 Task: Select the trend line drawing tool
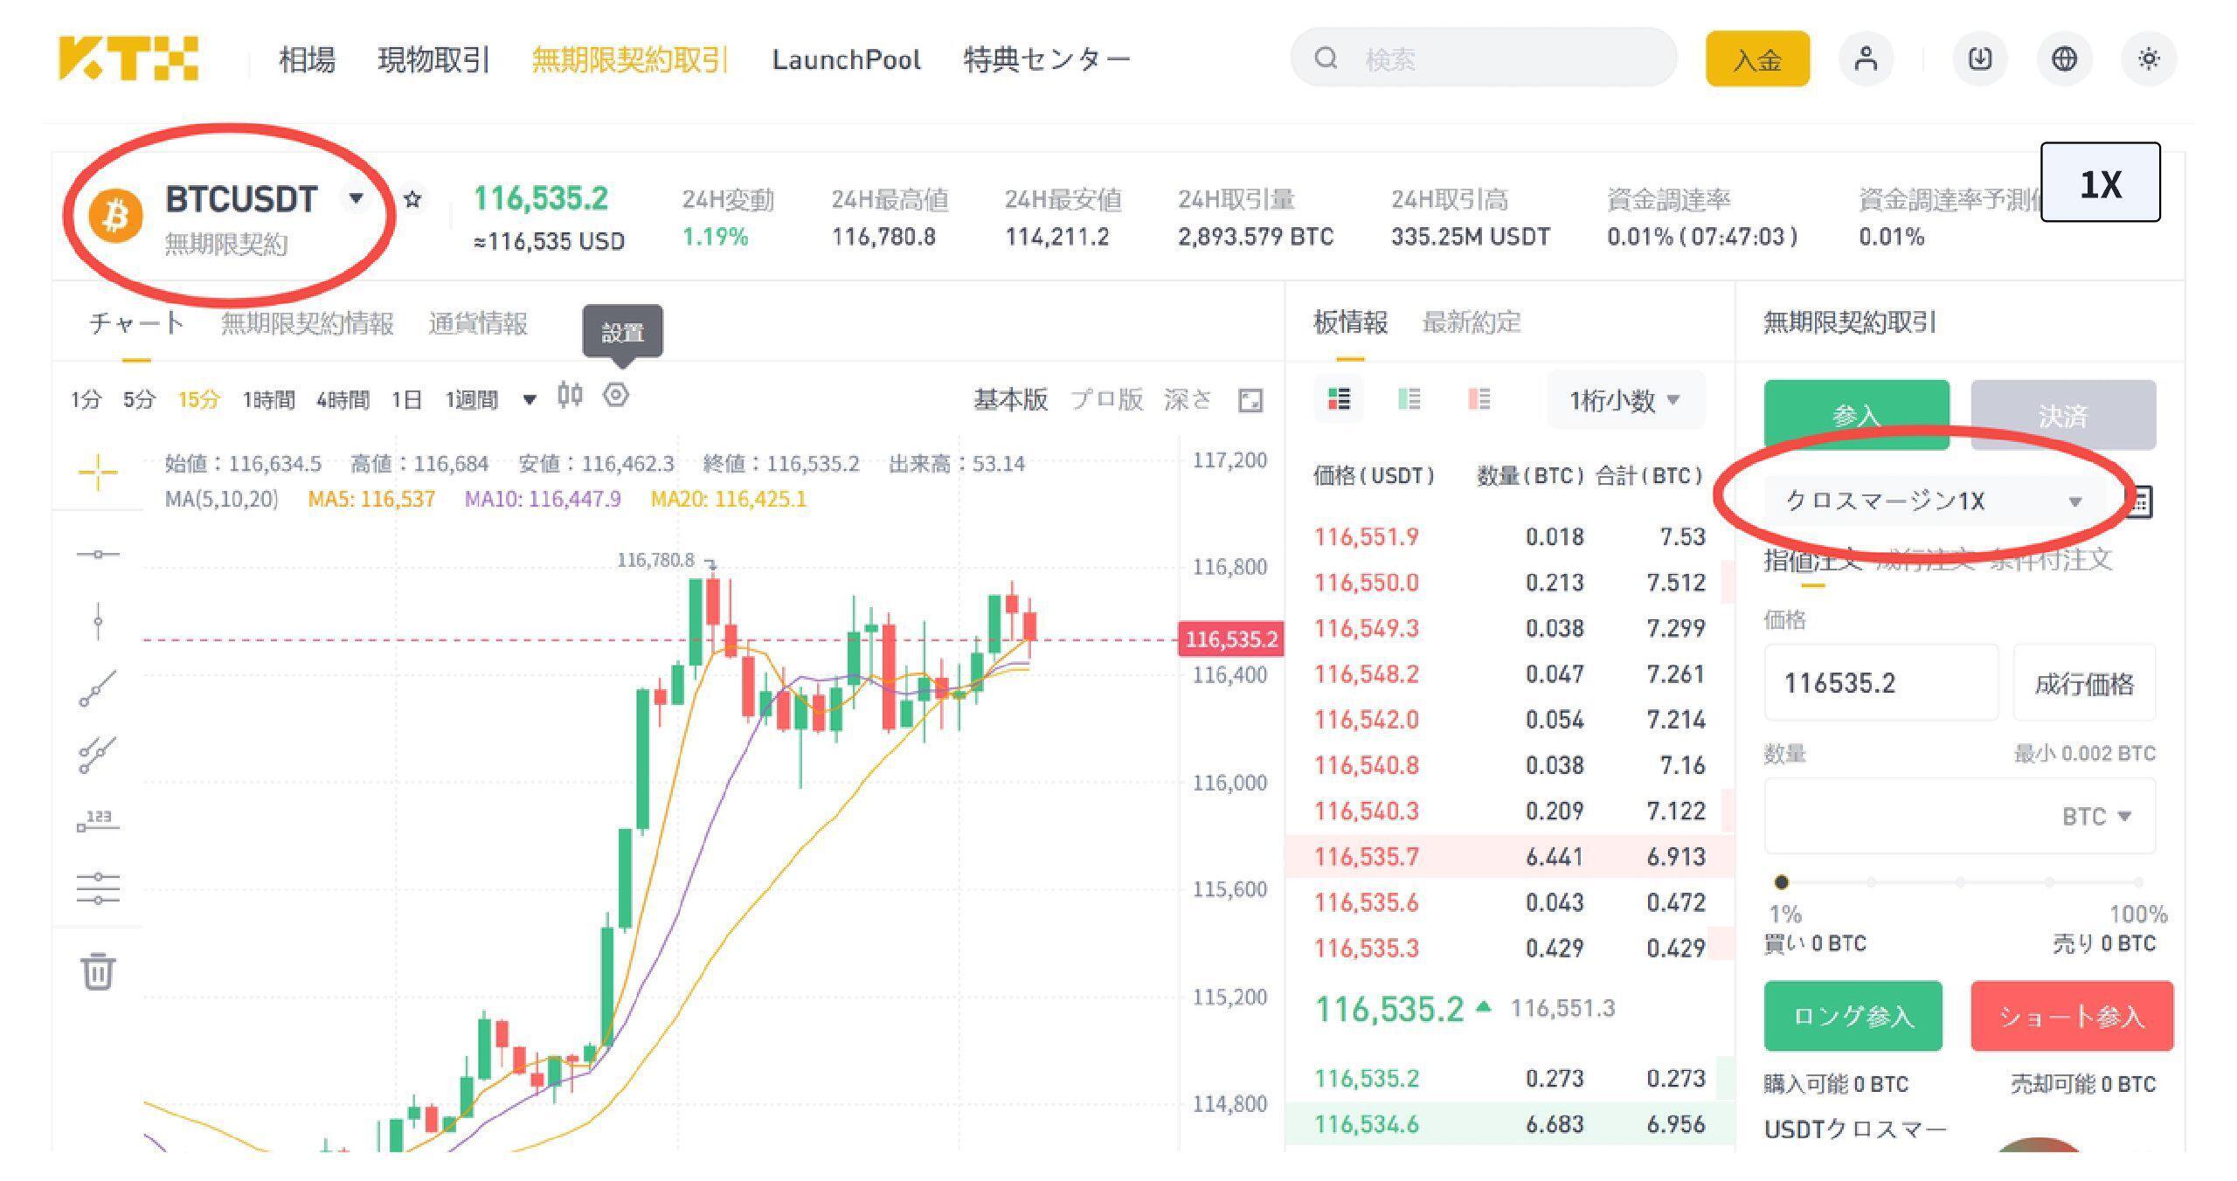[98, 687]
